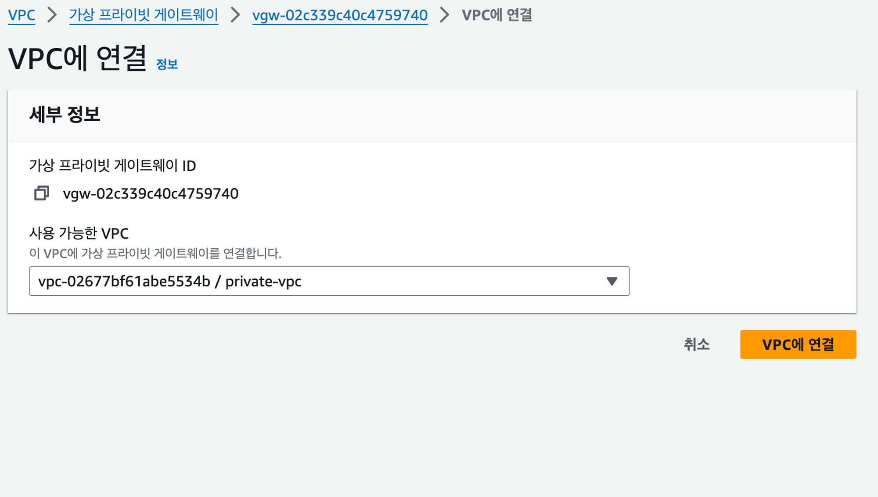Click the VPC에 연결 breadcrumb text

click(497, 15)
